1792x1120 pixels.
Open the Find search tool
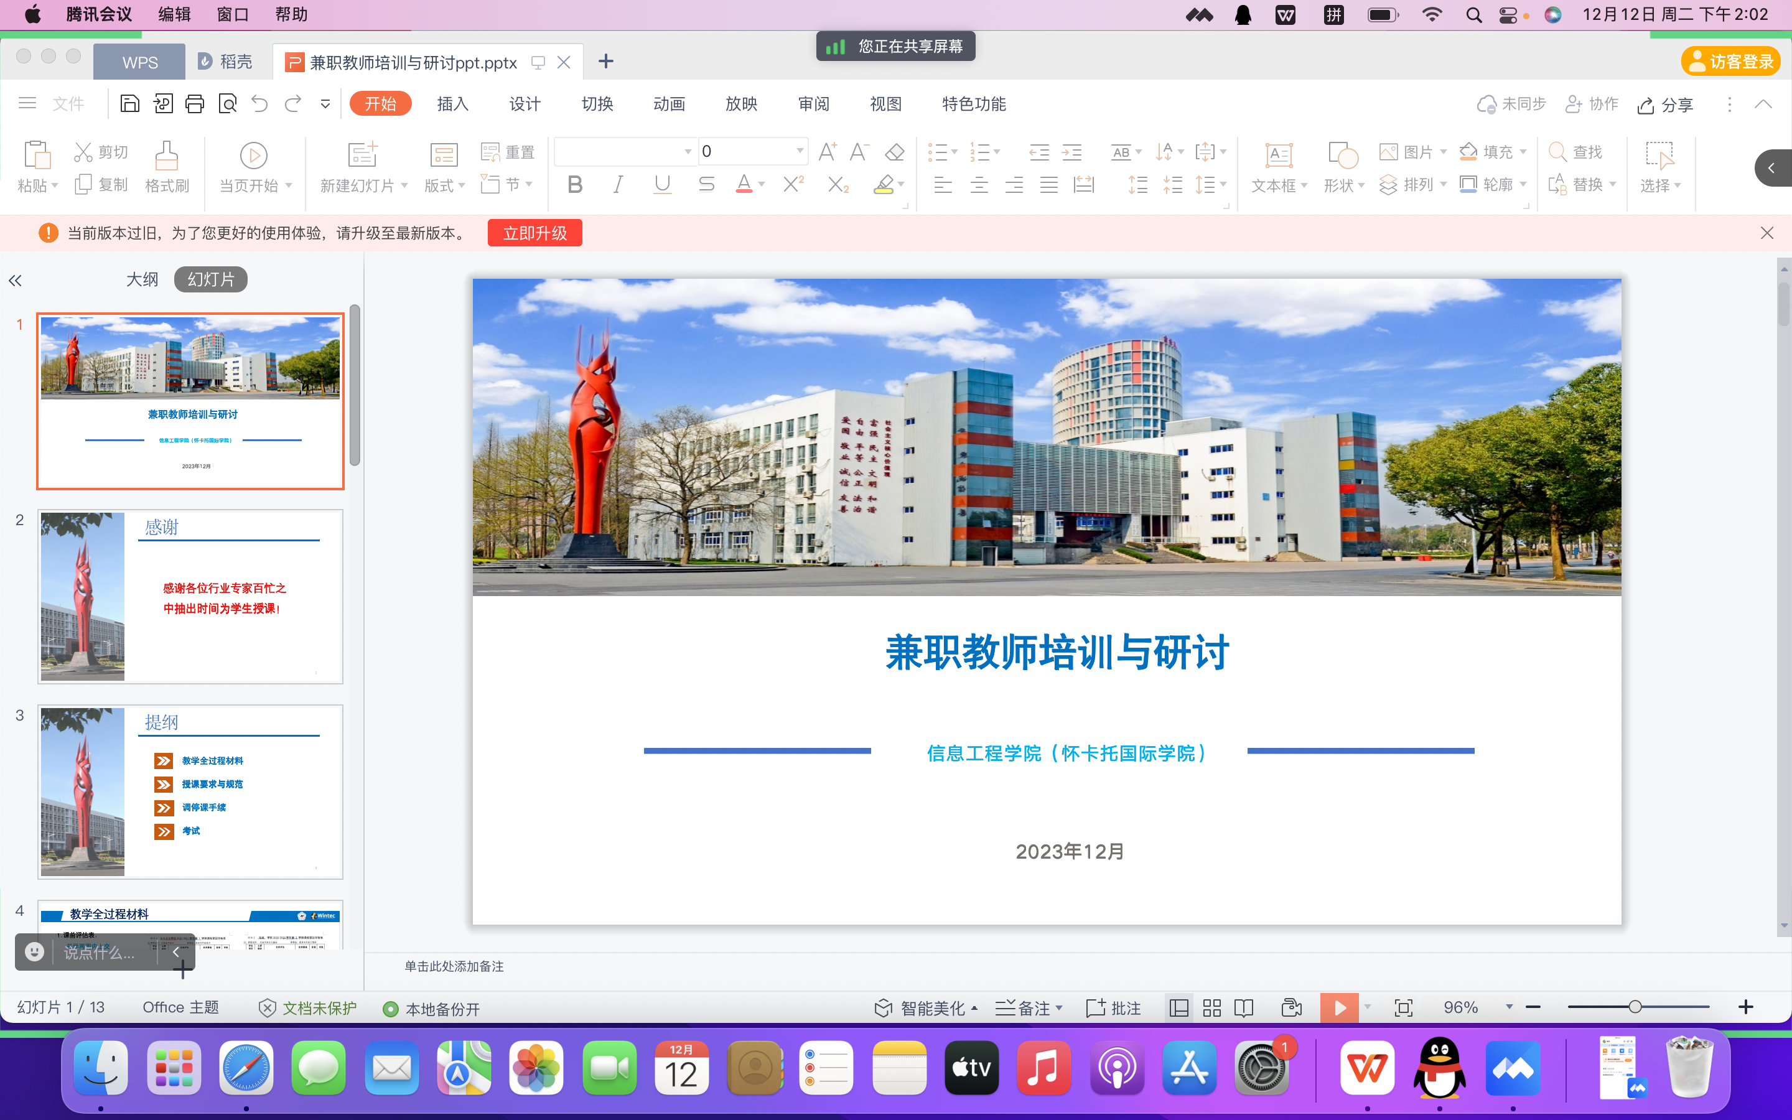pyautogui.click(x=1575, y=152)
